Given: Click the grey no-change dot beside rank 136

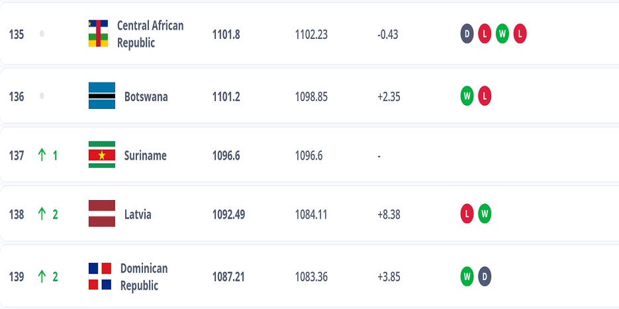Looking at the screenshot, I should coord(42,96).
